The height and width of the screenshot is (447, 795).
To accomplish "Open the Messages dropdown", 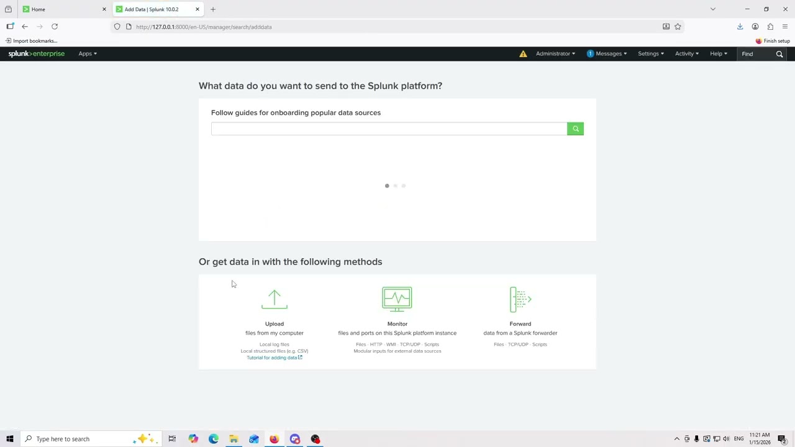I will 607,54.
